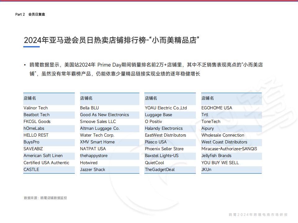Select the Beatbot Tech cell

(x=49, y=115)
